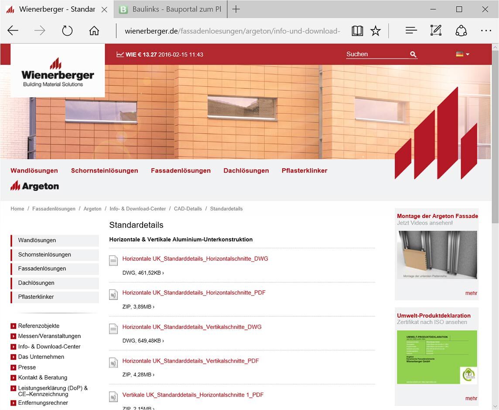Click file icon for Vertikalschnitte_DWG
The width and height of the screenshot is (499, 410).
coord(113,329)
